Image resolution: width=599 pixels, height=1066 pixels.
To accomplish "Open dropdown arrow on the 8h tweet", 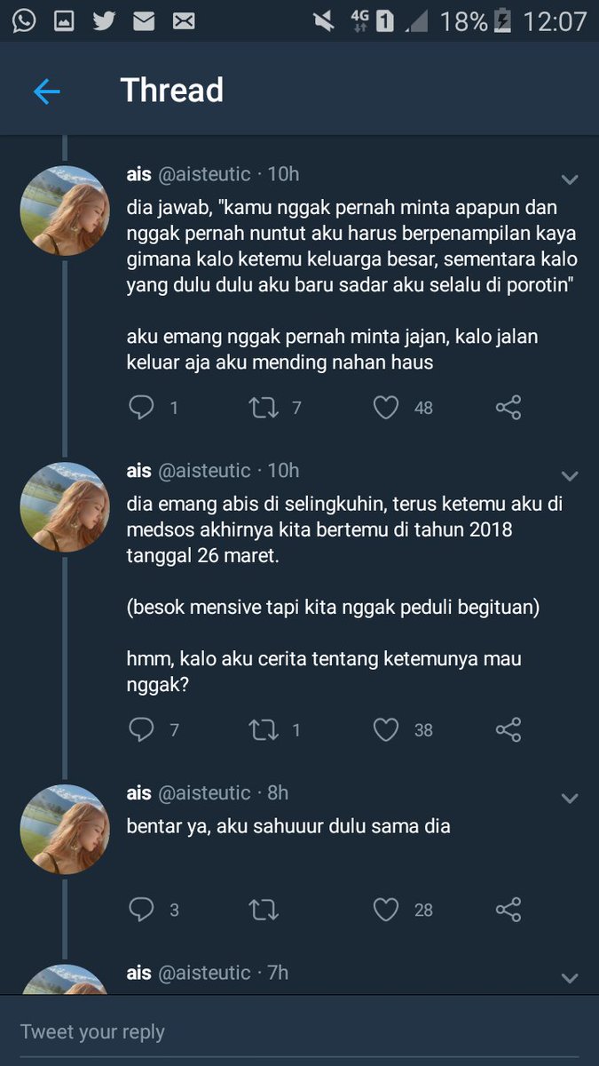I will 570,799.
